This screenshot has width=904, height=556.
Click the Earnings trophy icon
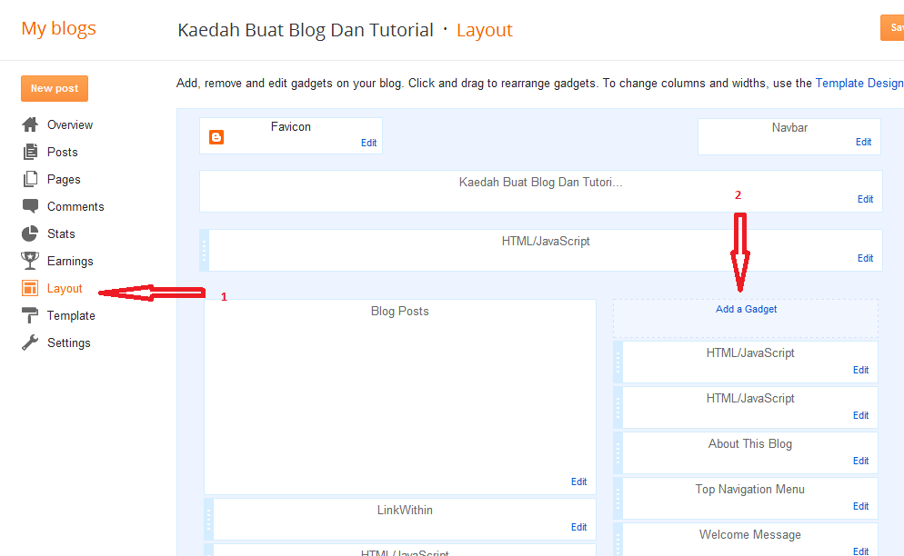[x=30, y=261]
